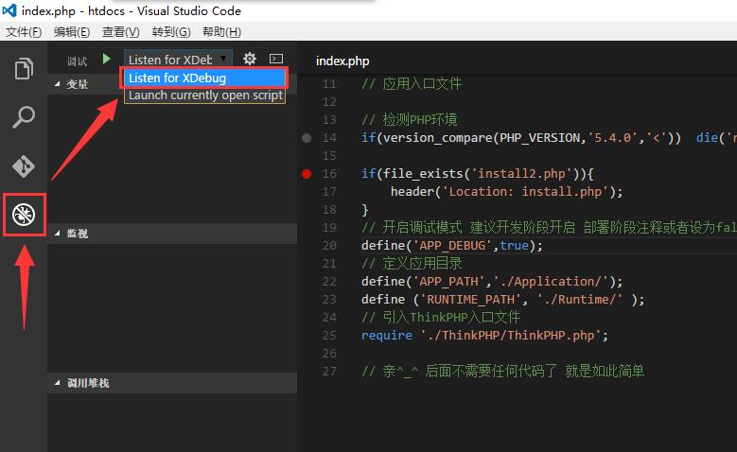Open the 文件(F) menu
This screenshot has height=452, width=737.
pyautogui.click(x=24, y=32)
